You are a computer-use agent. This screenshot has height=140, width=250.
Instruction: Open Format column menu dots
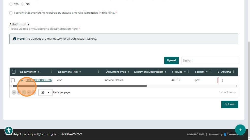pyautogui.click(x=211, y=72)
